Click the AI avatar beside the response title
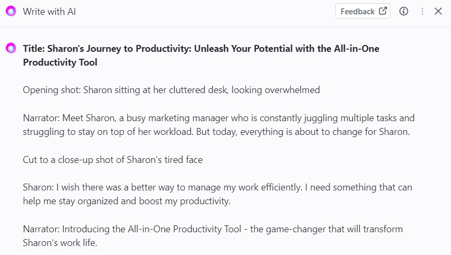 11,49
